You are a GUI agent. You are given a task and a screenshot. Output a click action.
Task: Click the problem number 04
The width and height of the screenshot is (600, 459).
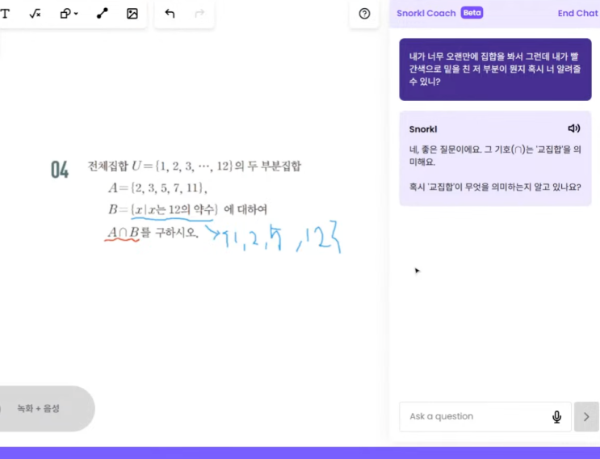pyautogui.click(x=60, y=170)
